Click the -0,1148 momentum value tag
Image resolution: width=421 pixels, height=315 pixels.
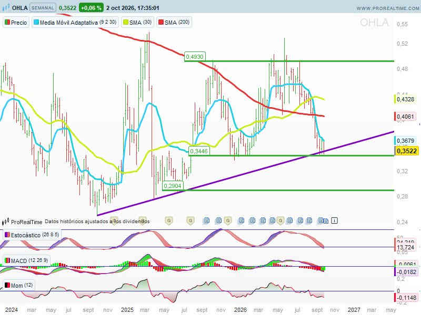(405, 298)
